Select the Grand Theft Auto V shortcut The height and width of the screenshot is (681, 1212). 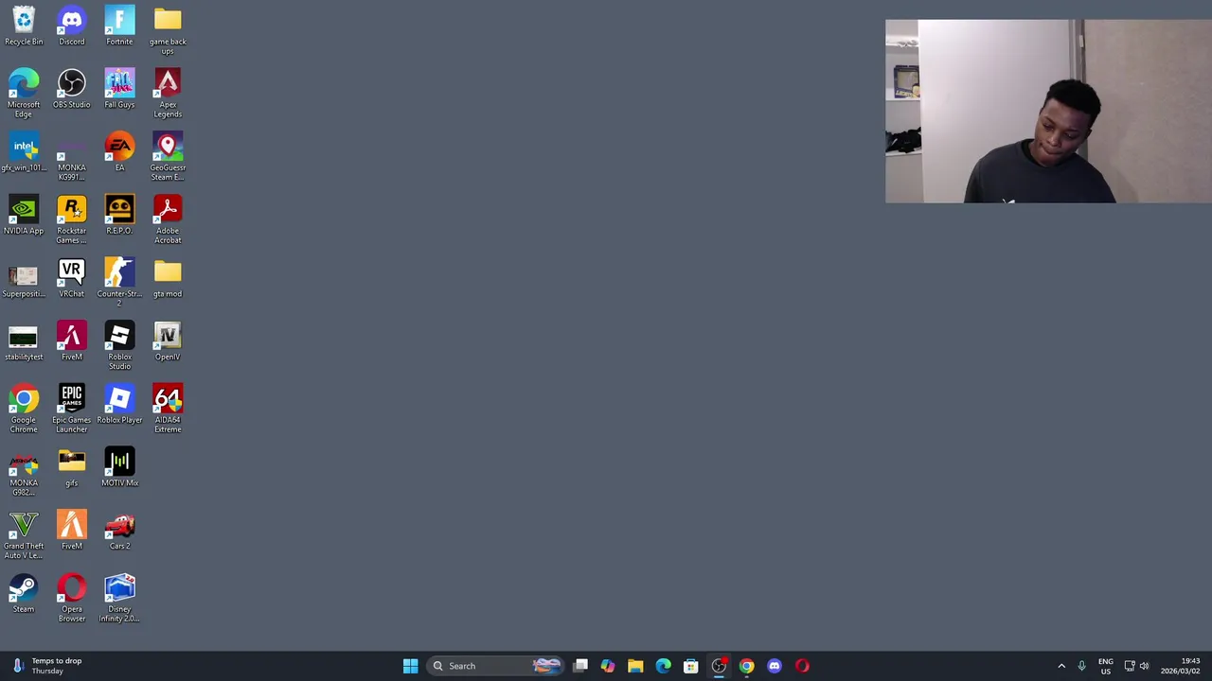point(24,535)
